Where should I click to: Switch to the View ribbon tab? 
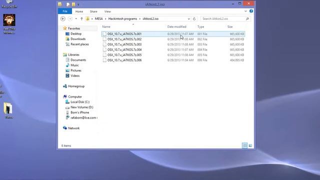(x=107, y=11)
